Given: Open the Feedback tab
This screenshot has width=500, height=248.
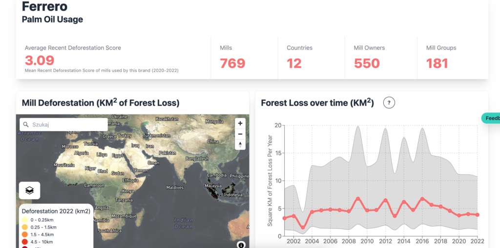Looking at the screenshot, I should (x=491, y=118).
